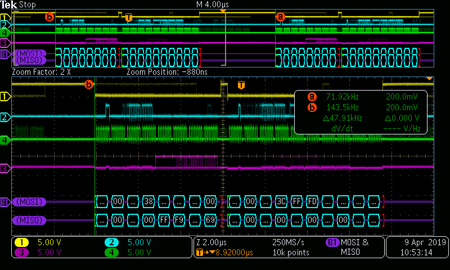
Task: Select channel 2 ground marker in the zoom window
Action: 5,117
